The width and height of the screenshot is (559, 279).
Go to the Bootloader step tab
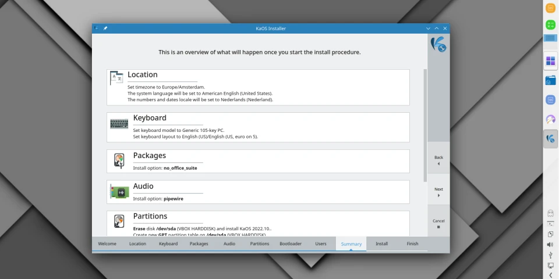(x=291, y=244)
